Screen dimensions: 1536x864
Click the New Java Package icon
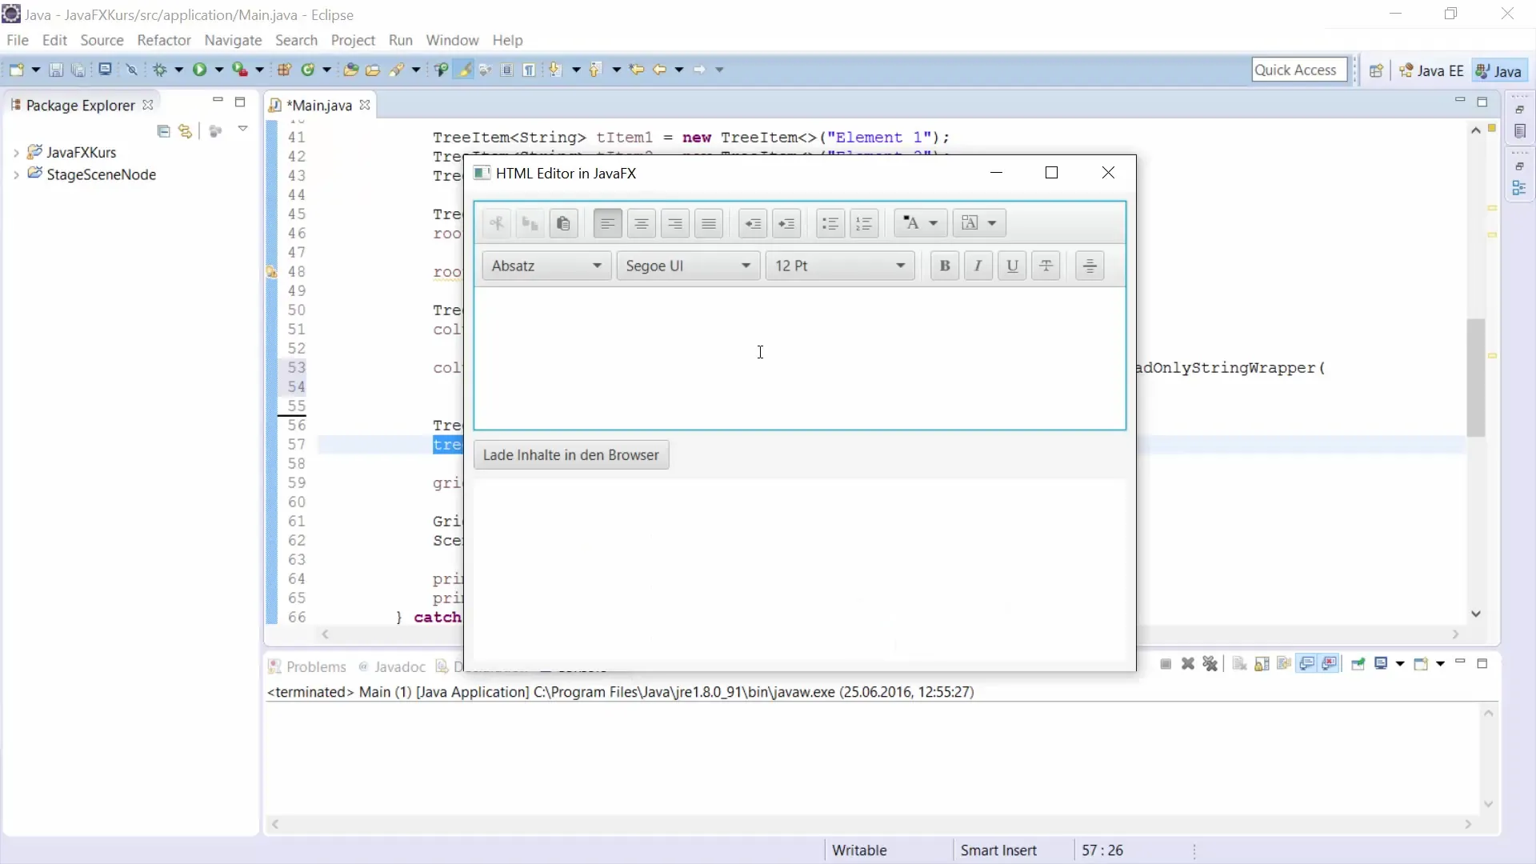[284, 70]
